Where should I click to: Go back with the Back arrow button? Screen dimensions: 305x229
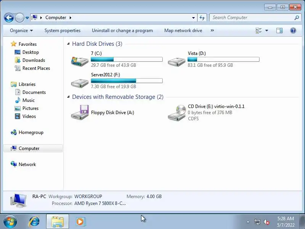(9, 18)
